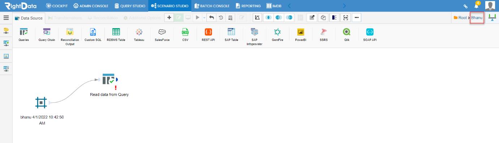499x143 pixels.
Task: Click the server/schedule toolbar icon
Action: (x=230, y=18)
